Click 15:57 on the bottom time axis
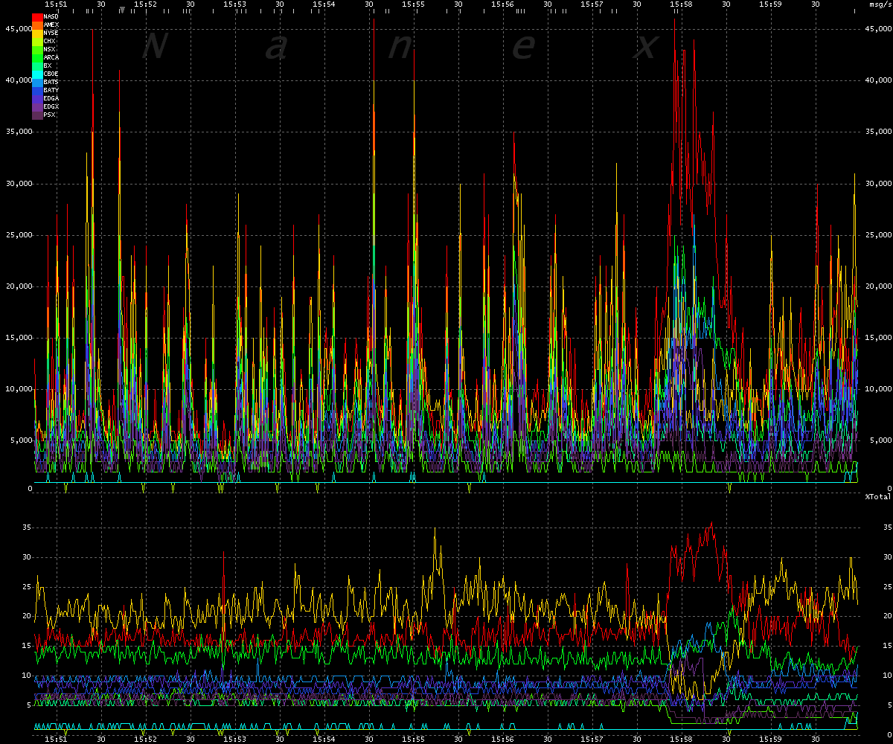Screen dimensions: 893x744 pyautogui.click(x=592, y=740)
